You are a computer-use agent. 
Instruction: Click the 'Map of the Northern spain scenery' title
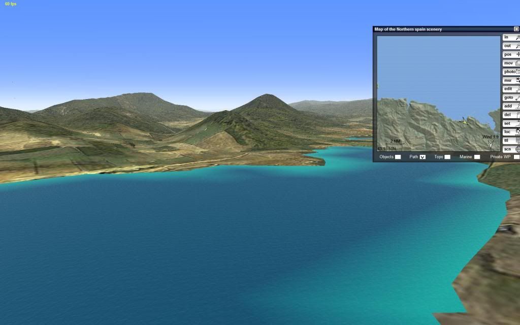408,29
